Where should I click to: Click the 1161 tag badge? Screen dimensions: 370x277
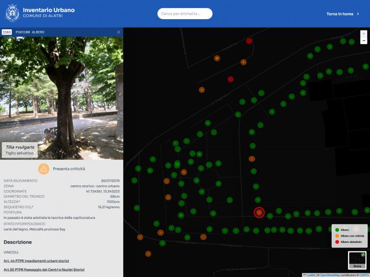(6, 32)
